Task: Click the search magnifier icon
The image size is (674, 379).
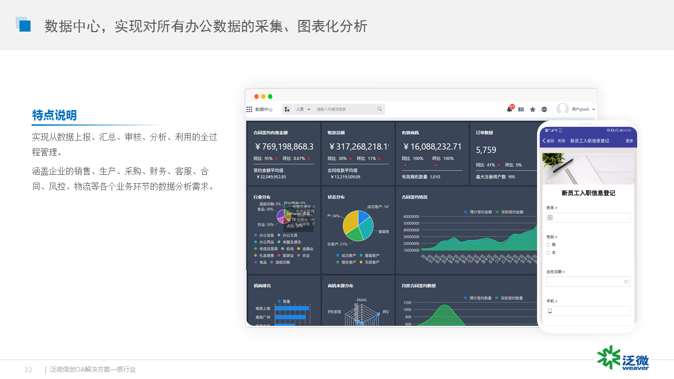Action: coord(379,109)
